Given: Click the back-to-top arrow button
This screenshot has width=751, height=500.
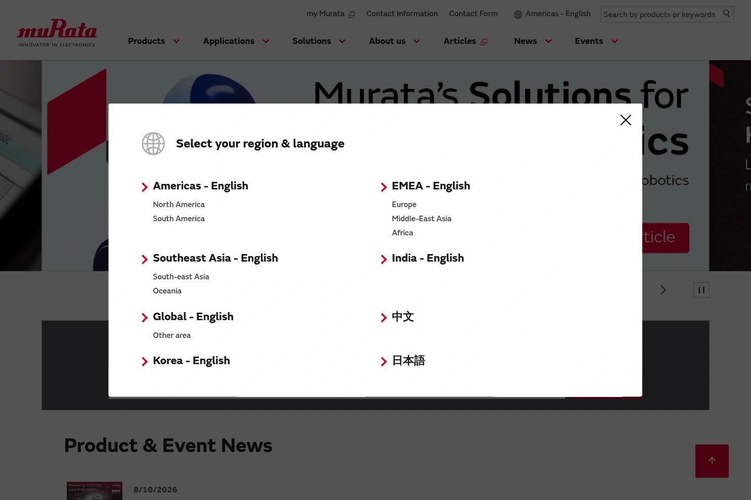Looking at the screenshot, I should coord(712,461).
